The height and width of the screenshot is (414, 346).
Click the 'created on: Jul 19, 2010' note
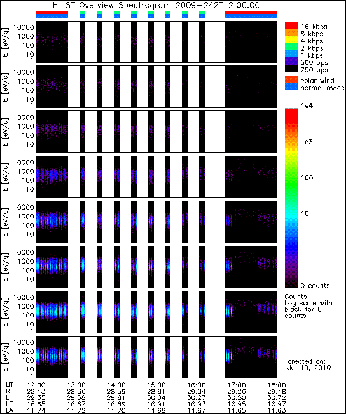click(x=308, y=364)
